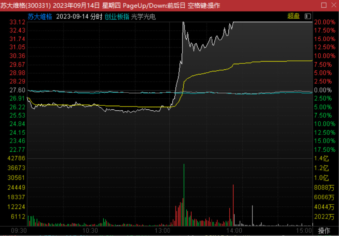
Task: Click the 27.60 previous close price label
Action: click(x=18, y=90)
